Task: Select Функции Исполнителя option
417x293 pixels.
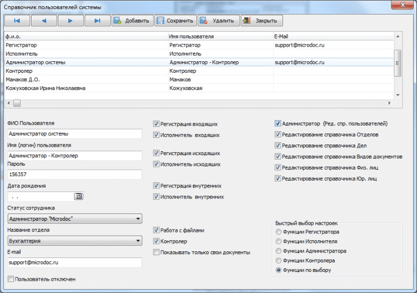Action: tap(279, 241)
